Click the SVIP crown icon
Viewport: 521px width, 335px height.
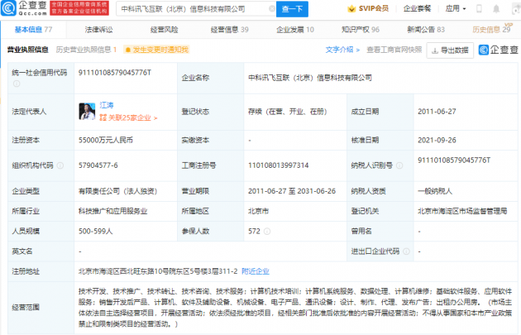coord(351,8)
